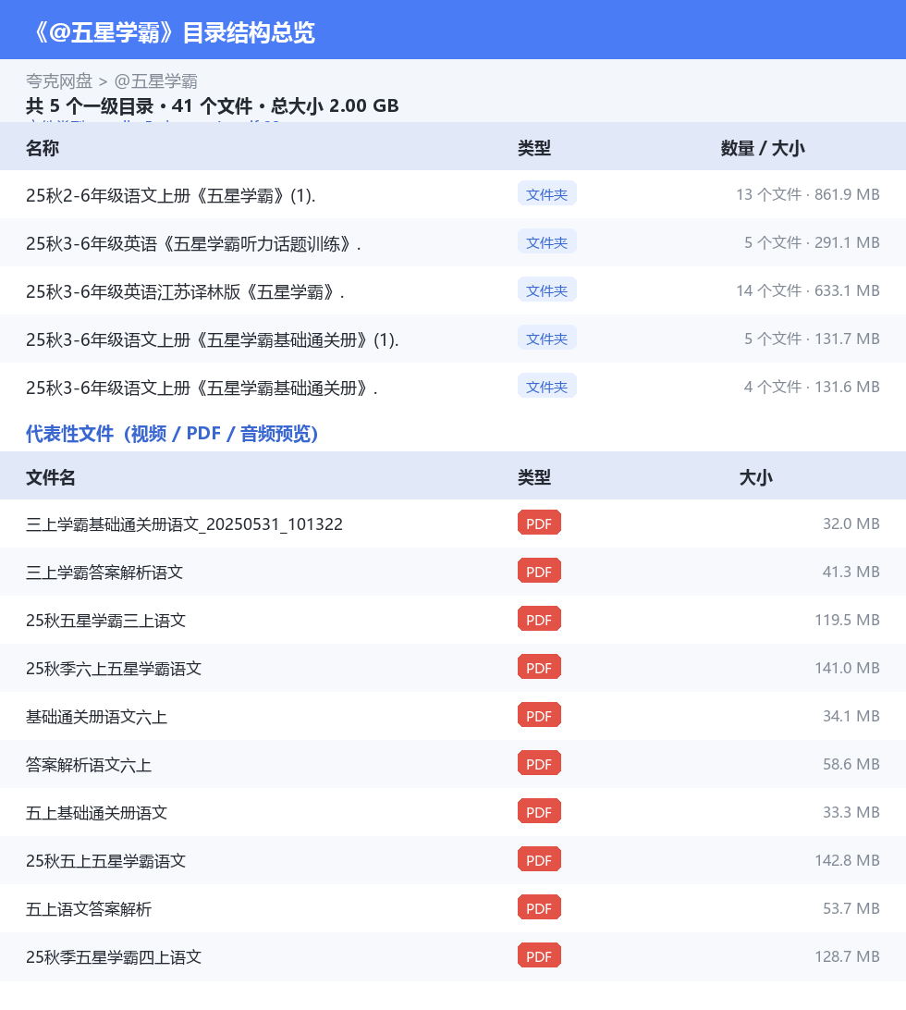Open file 五上基础通关册语文
The width and height of the screenshot is (906, 1010).
[96, 813]
